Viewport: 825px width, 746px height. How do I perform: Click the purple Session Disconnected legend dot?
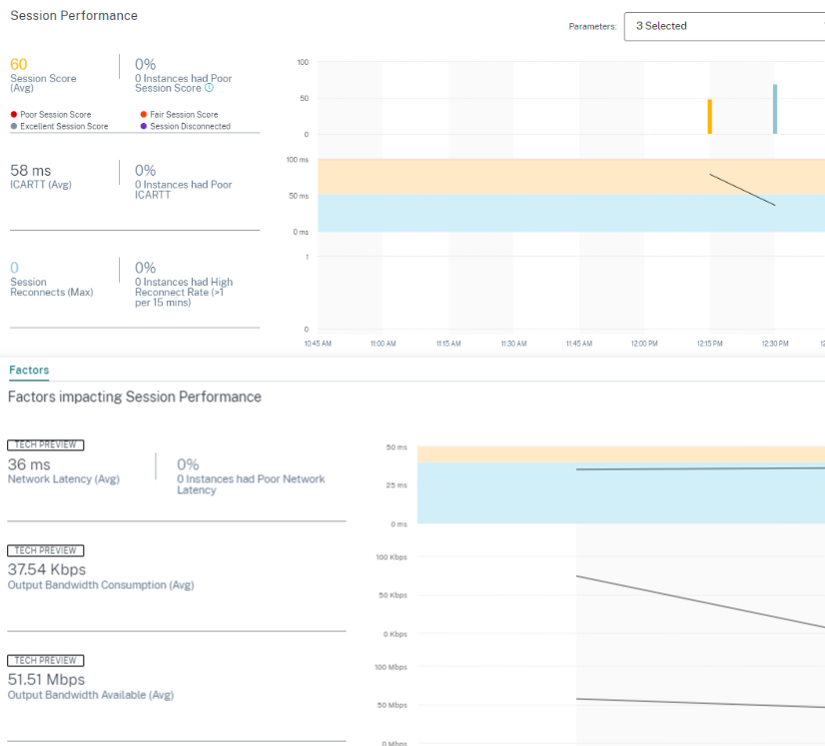coord(144,127)
